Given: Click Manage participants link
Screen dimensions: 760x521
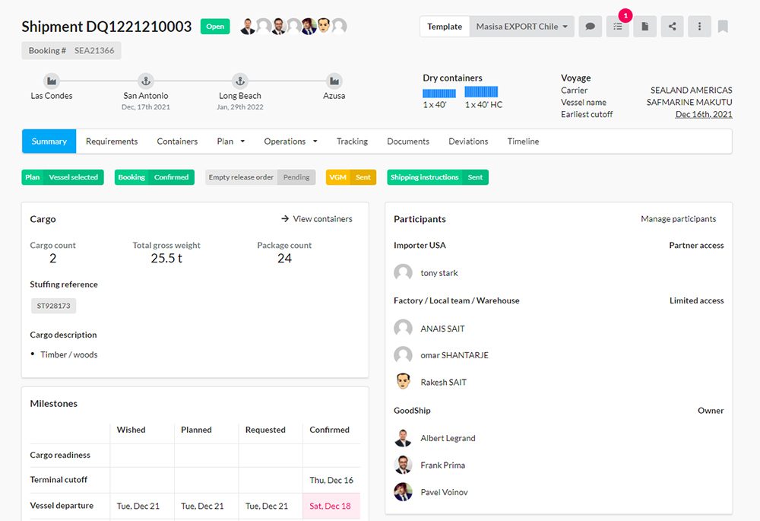Looking at the screenshot, I should 678,219.
